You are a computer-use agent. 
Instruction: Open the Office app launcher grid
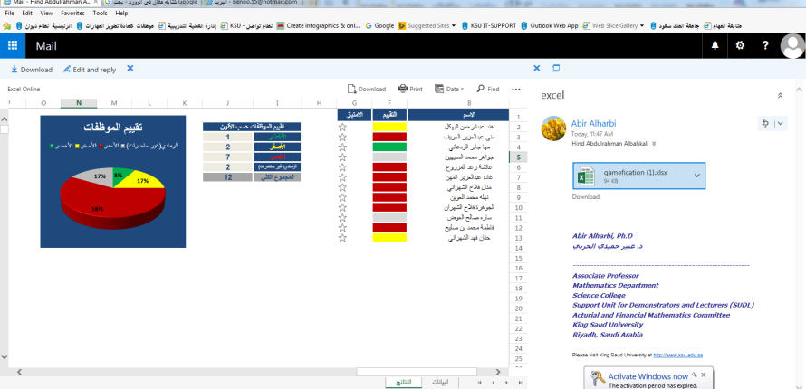pyautogui.click(x=13, y=45)
